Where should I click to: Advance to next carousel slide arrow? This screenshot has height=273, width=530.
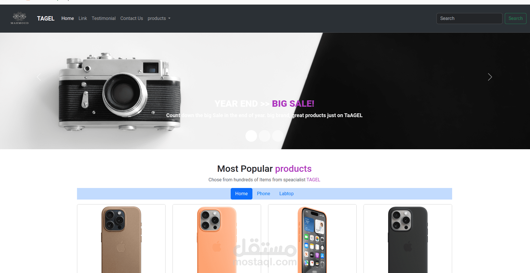pyautogui.click(x=490, y=77)
